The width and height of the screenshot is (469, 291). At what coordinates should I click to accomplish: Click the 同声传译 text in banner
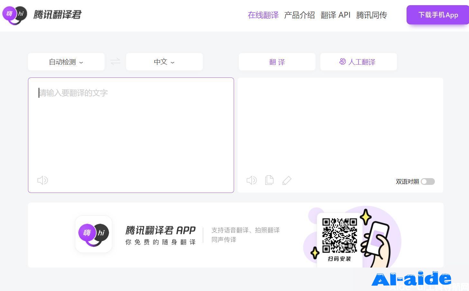pos(224,240)
